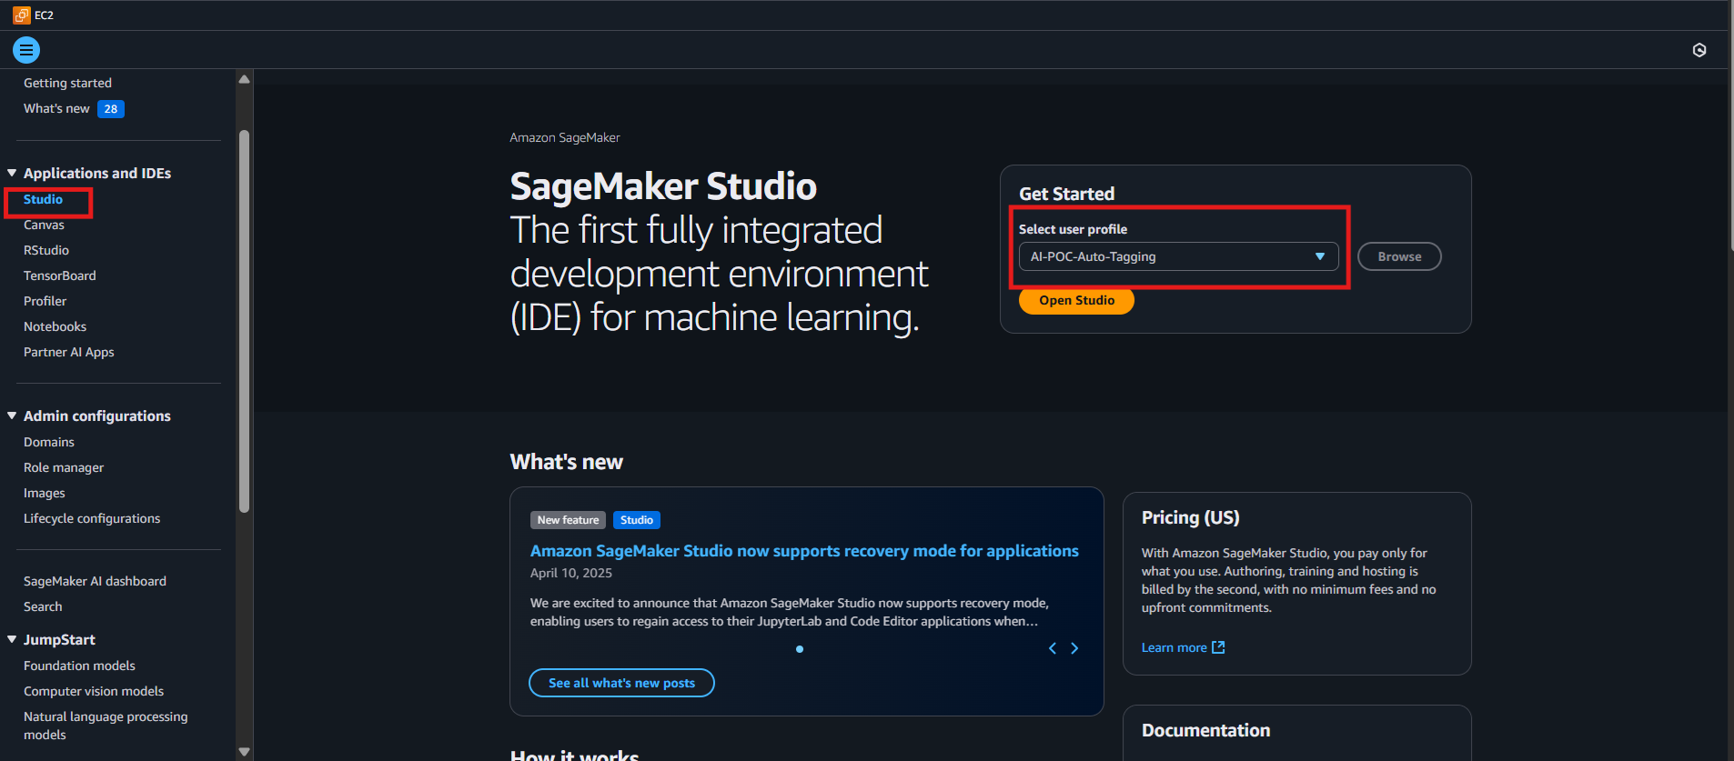Open Partner AI Apps sidebar item
1734x761 pixels.
(68, 352)
